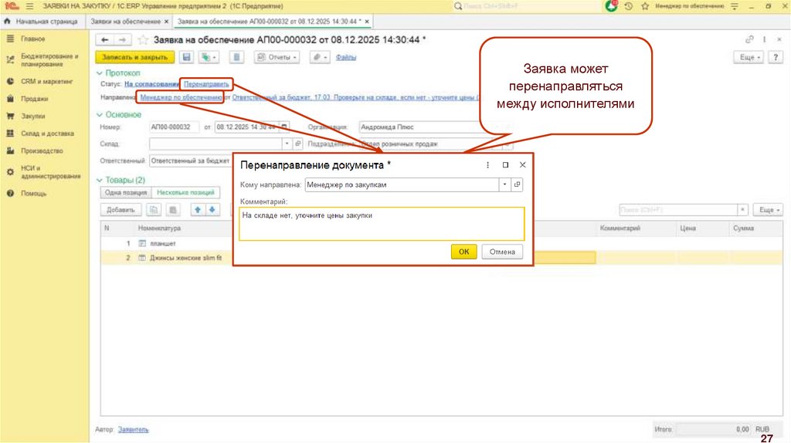Open CRM и маркетинг section
Screen dimensions: 791x443
46,81
